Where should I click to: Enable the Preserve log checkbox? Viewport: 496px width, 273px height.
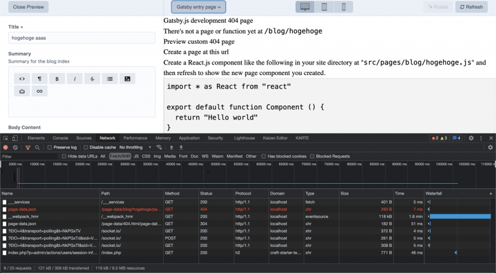pos(49,147)
